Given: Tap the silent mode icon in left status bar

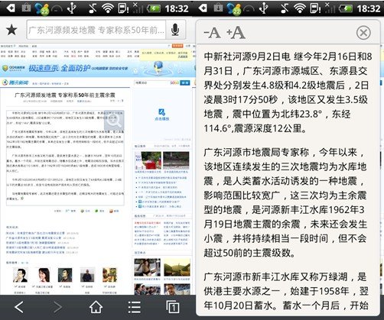Looking at the screenshot, I should (92, 8).
